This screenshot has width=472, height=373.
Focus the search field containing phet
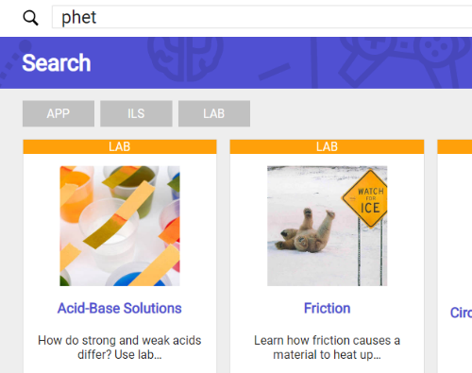261,17
